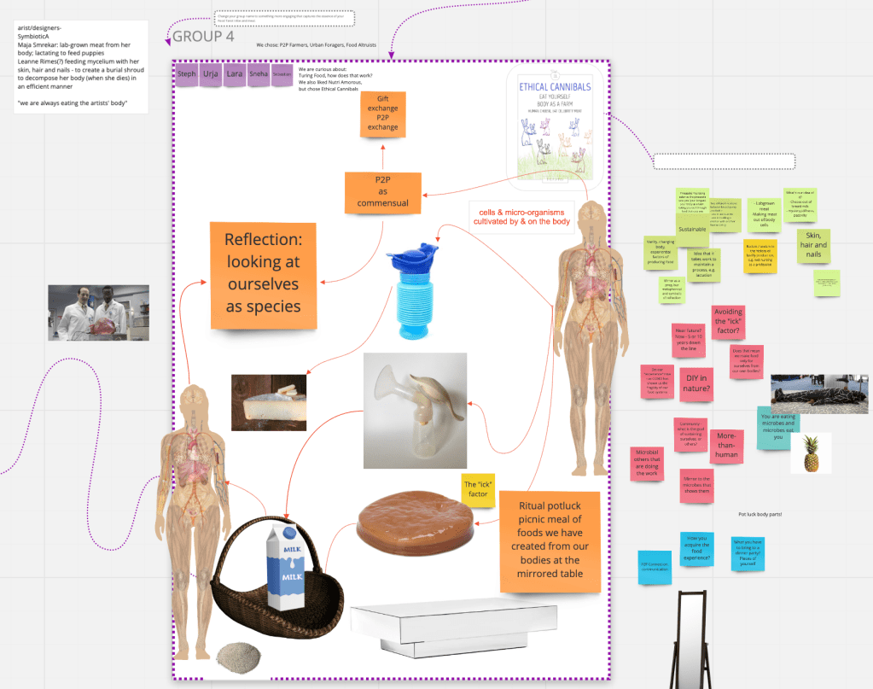Viewport: 873px width, 689px height.
Task: Click the empty dashed text box on right
Action: [724, 161]
